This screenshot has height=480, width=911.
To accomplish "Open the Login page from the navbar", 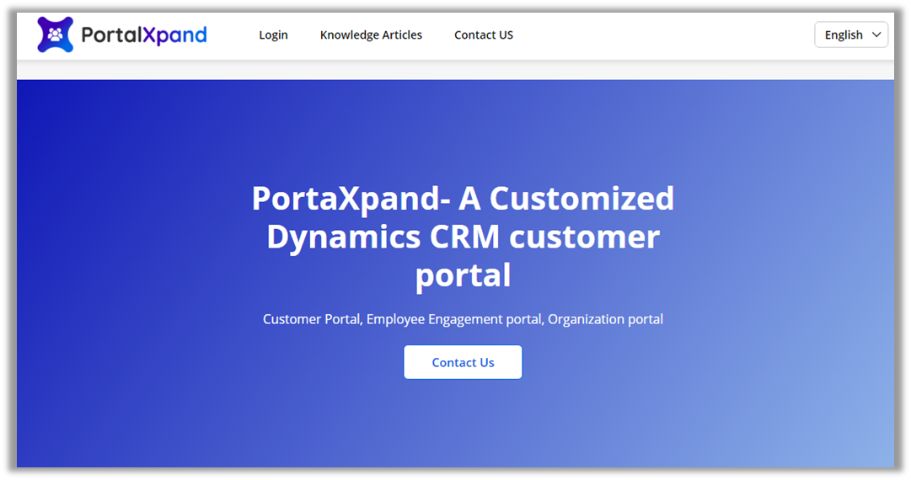I will 273,35.
